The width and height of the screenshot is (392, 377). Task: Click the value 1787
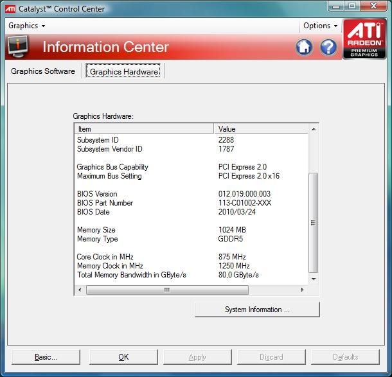tap(226, 149)
